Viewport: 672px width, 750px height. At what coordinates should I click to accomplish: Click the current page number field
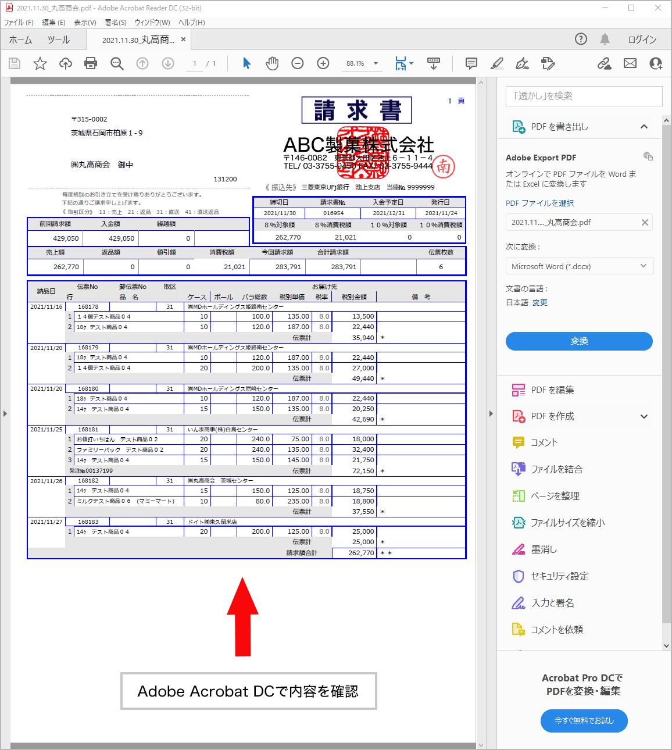point(195,63)
